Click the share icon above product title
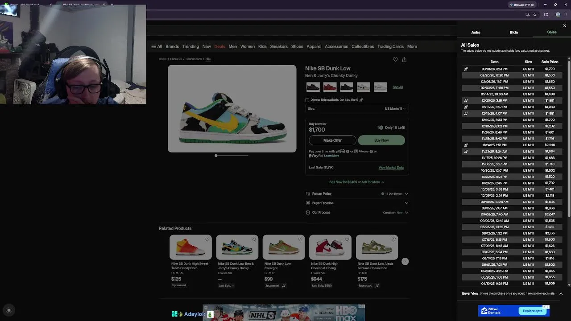 (404, 59)
